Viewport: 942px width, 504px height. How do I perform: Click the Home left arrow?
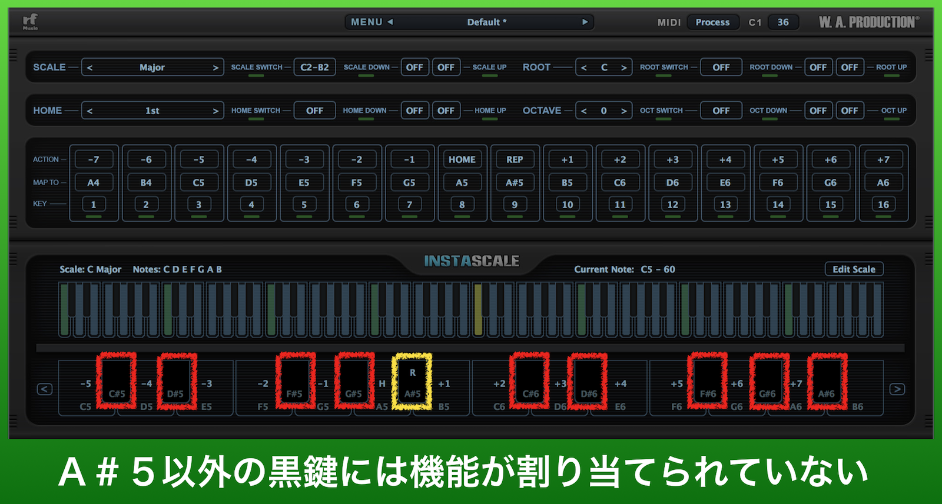pyautogui.click(x=90, y=111)
